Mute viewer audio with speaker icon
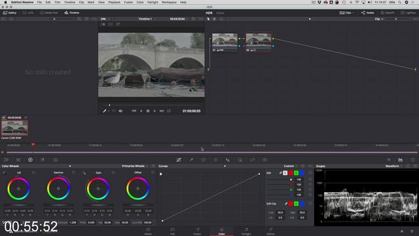Image resolution: width=419 pixels, height=236 pixels. coord(120,111)
